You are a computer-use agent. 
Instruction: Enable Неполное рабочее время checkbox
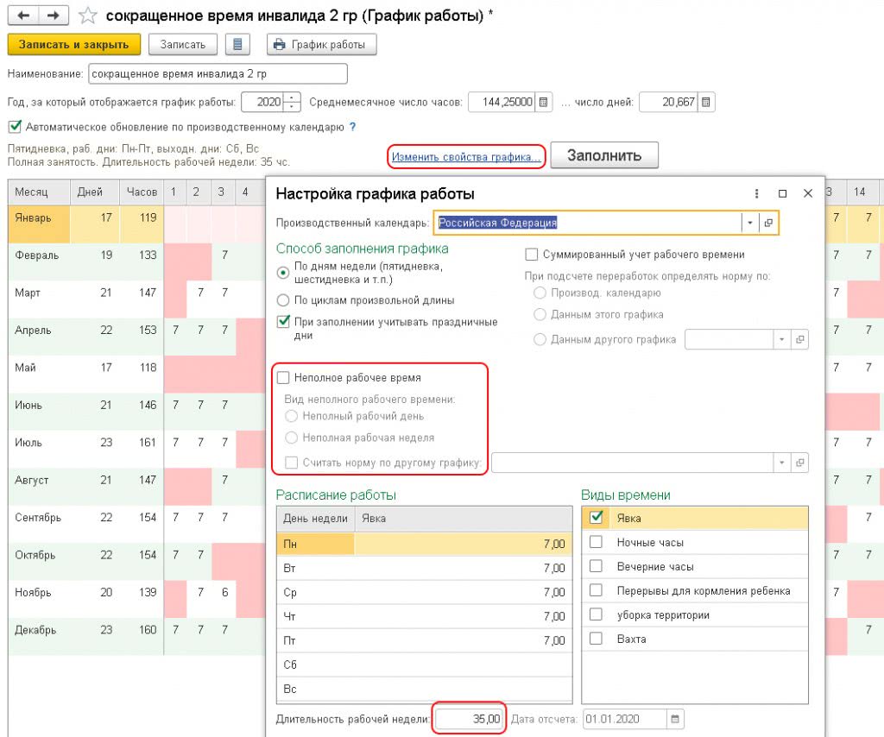(x=283, y=378)
